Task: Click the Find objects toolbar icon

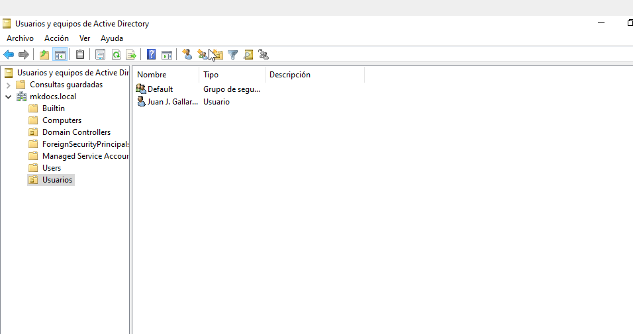Action: [248, 55]
